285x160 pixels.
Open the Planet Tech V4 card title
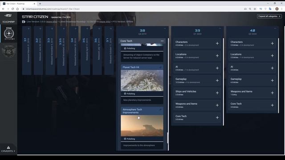pyautogui.click(x=131, y=67)
